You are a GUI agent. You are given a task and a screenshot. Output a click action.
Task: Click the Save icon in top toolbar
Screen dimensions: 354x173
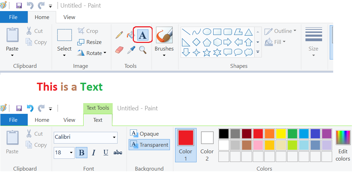[x=19, y=6]
